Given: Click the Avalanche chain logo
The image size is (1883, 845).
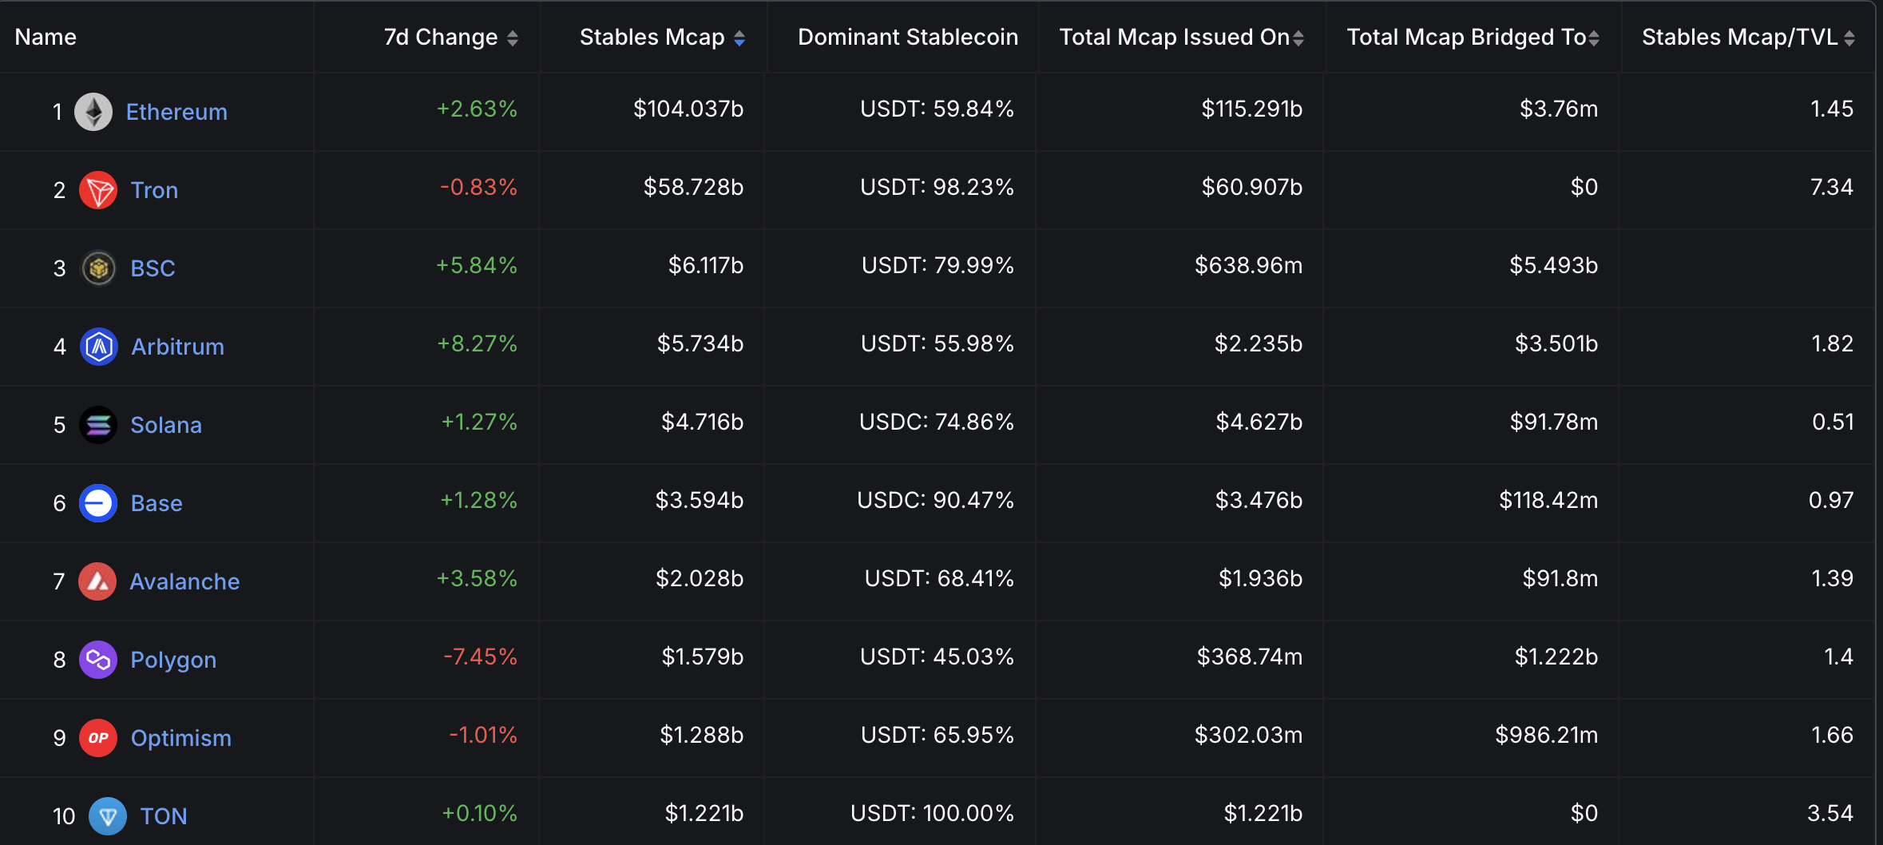Looking at the screenshot, I should 97,581.
